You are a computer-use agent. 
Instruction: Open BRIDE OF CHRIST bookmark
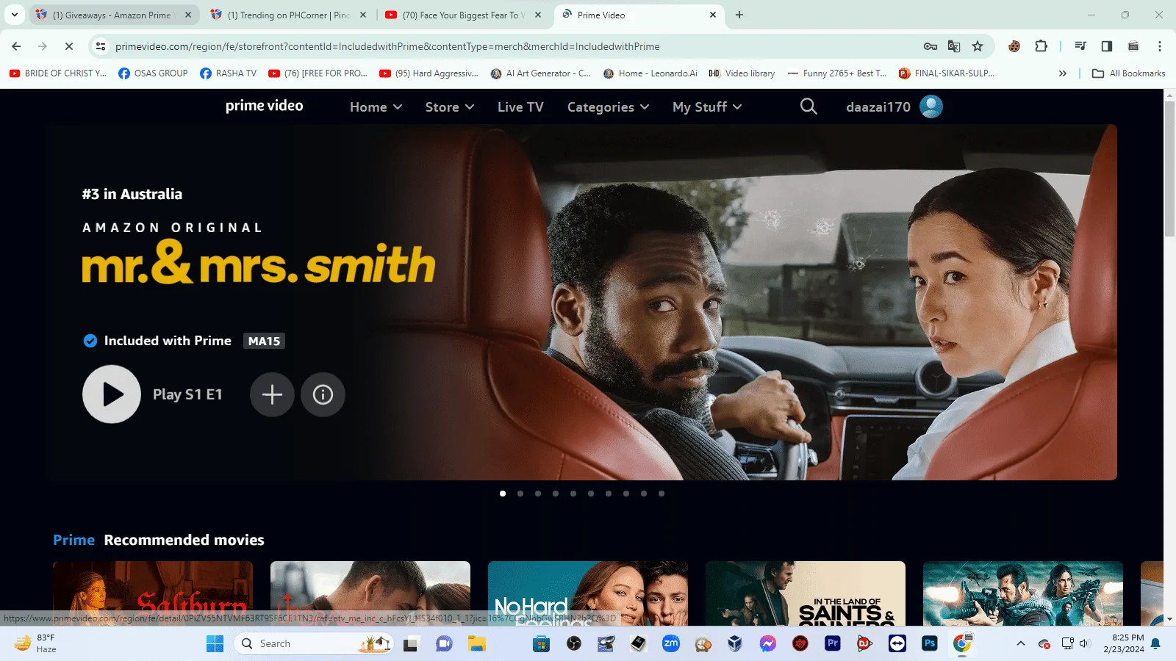coord(58,73)
